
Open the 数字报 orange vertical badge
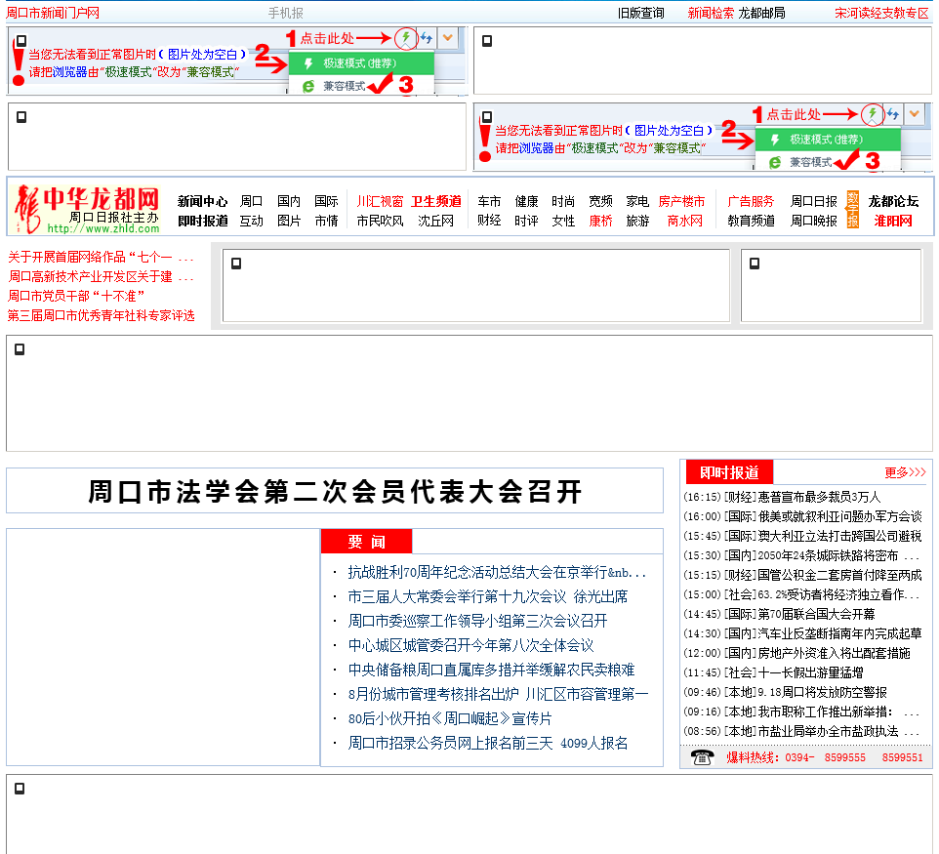click(853, 209)
